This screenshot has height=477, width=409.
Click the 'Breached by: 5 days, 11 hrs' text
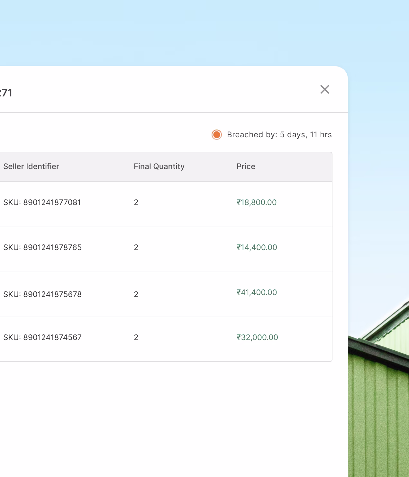[279, 135]
